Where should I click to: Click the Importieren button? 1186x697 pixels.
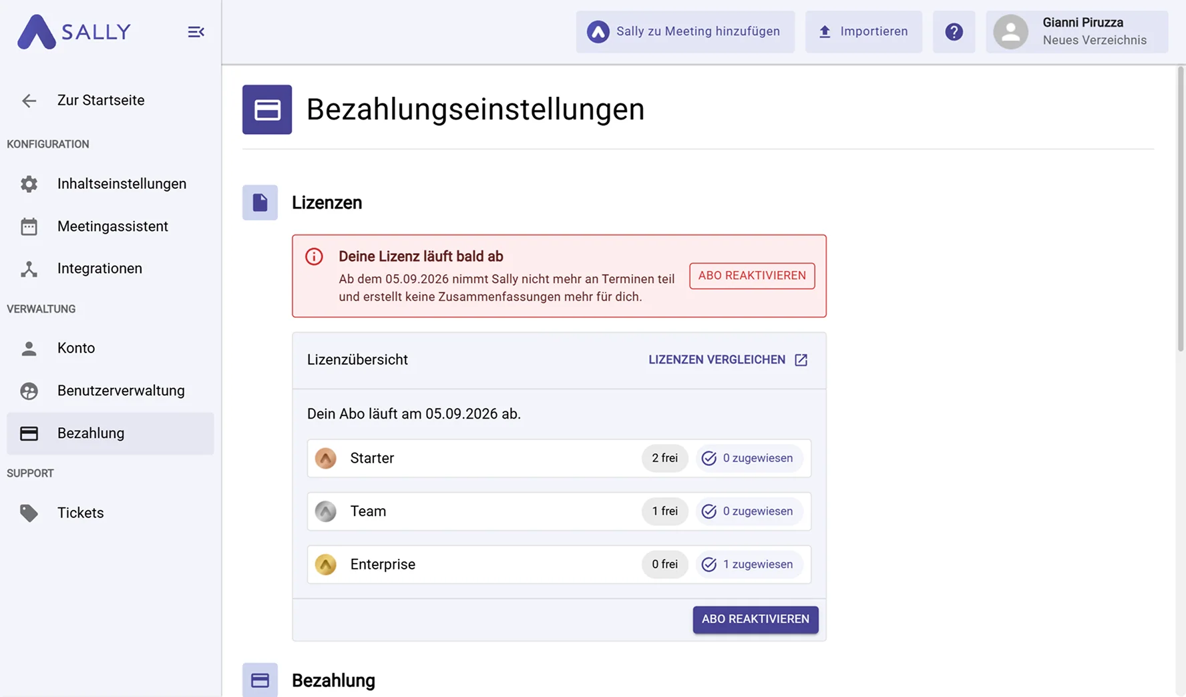[863, 31]
